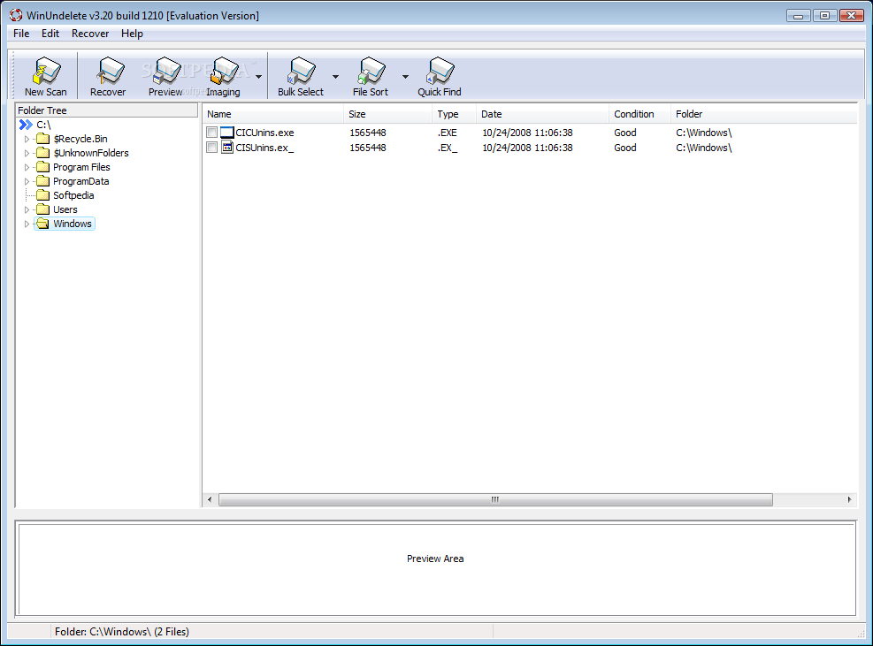
Task: Expand the Windows tree node
Action: pyautogui.click(x=27, y=224)
